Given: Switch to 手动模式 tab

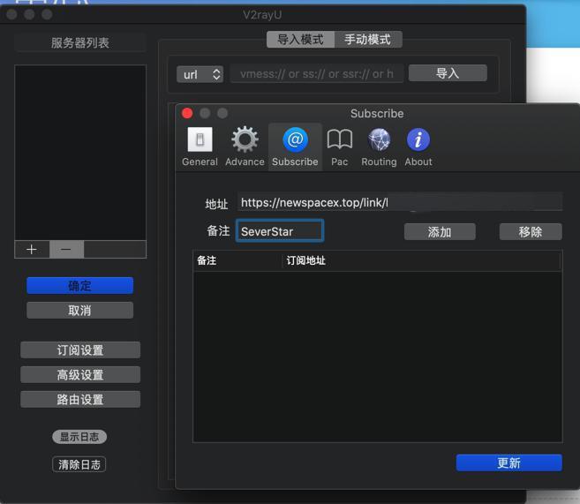Looking at the screenshot, I should (368, 39).
